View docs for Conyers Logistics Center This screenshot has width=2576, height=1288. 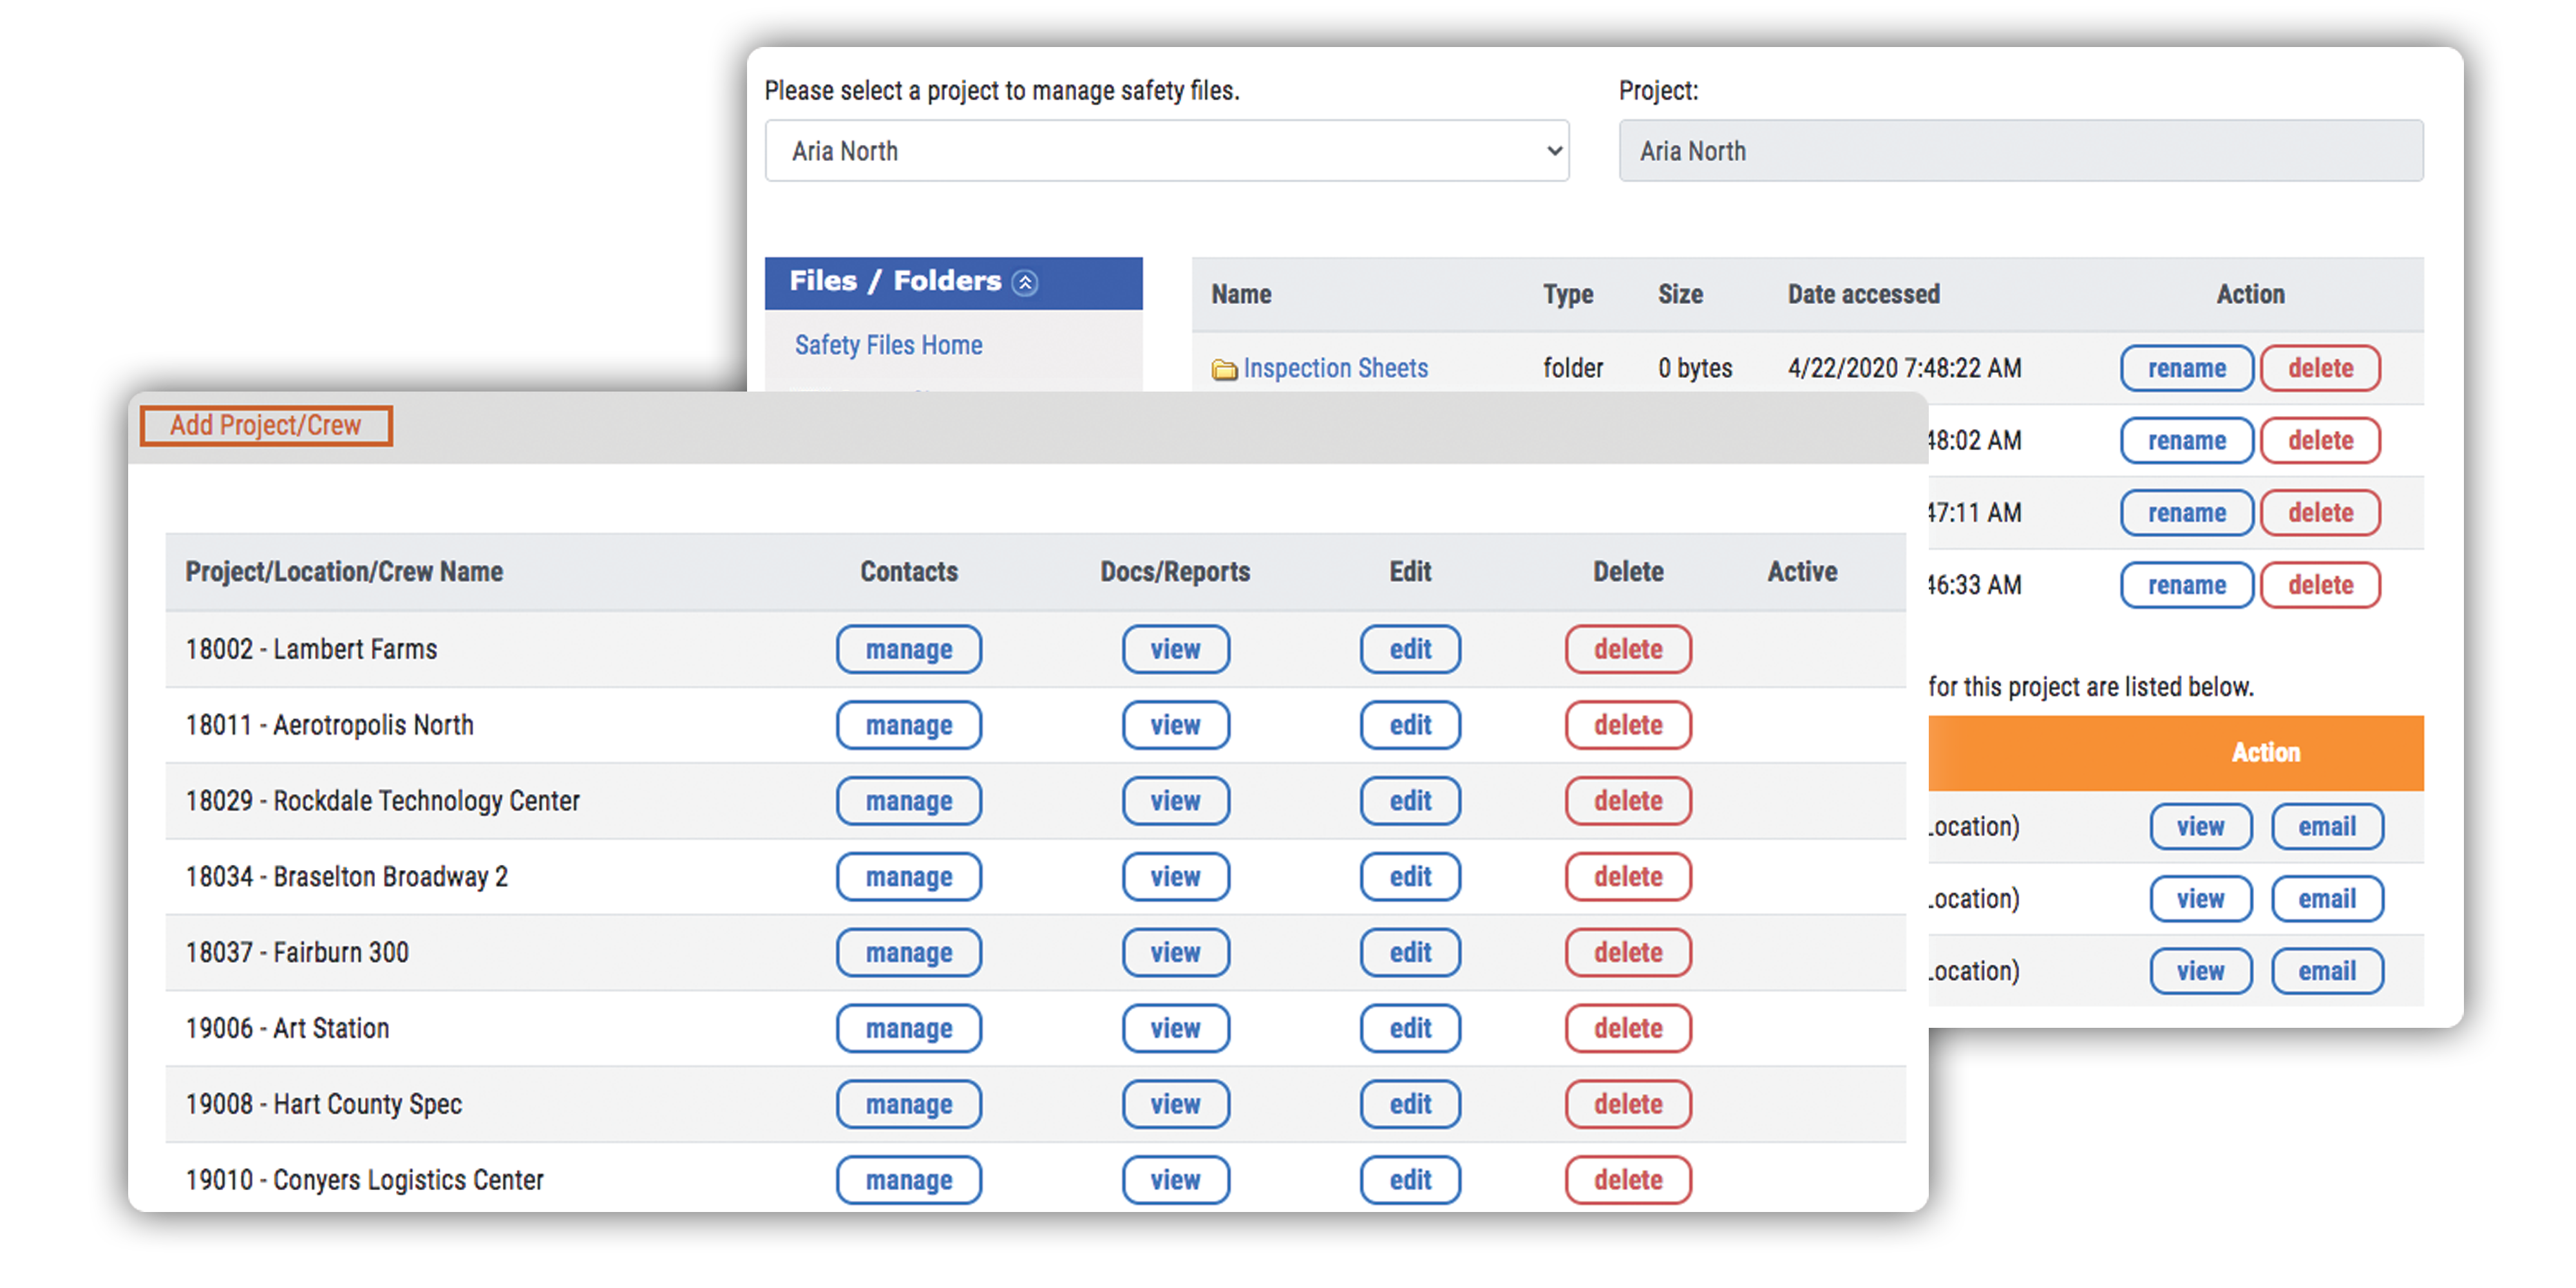(x=1175, y=1181)
